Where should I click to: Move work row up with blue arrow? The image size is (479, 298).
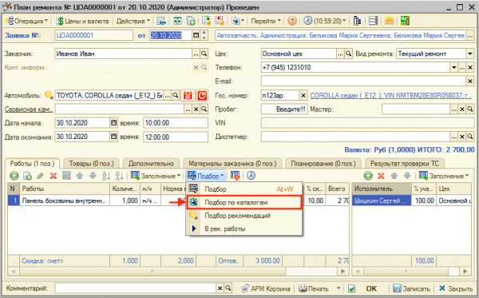point(79,176)
